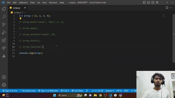Image resolution: width=175 pixels, height=98 pixels.
Task: Click No active issue status item
Action: coord(28,91)
